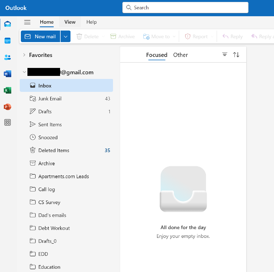Click the Favorites heading label
The width and height of the screenshot is (274, 272).
(41, 55)
